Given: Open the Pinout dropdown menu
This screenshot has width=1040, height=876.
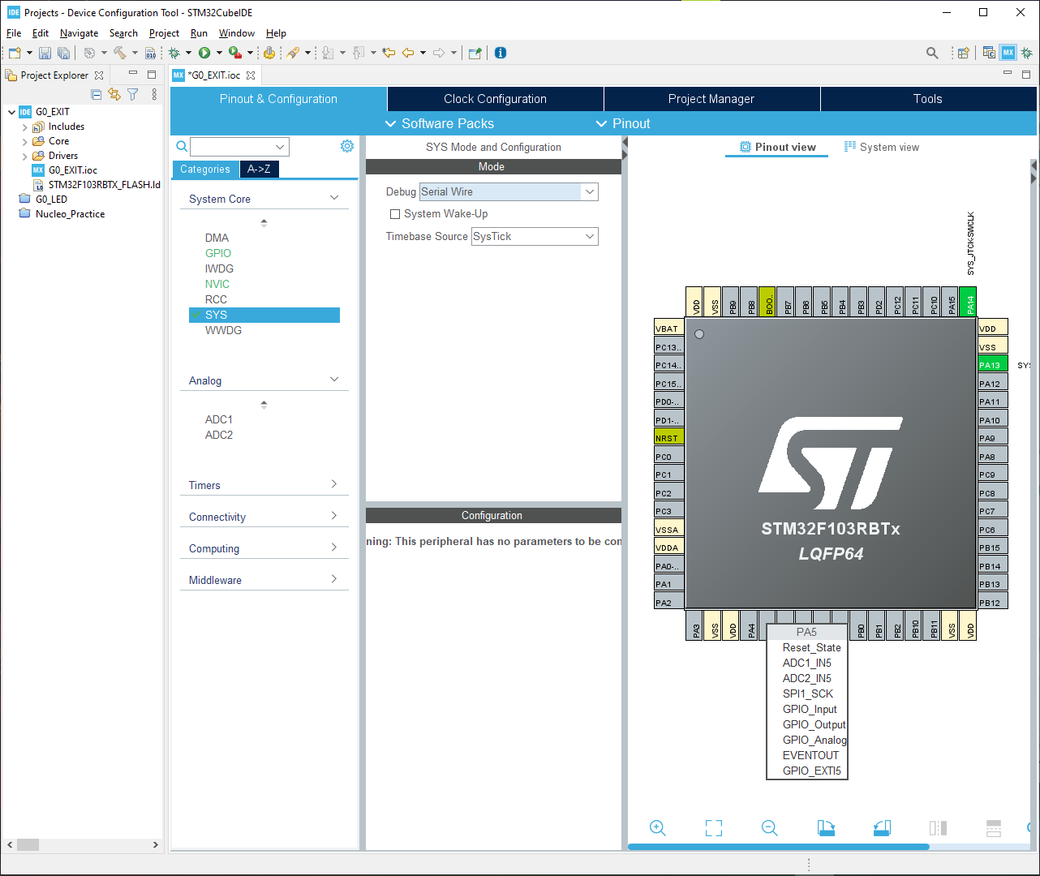Looking at the screenshot, I should point(623,123).
